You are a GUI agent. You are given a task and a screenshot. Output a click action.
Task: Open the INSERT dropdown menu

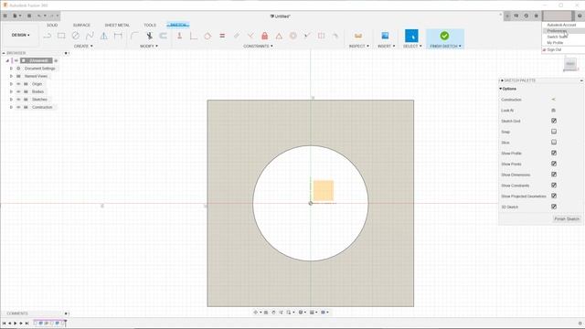386,46
